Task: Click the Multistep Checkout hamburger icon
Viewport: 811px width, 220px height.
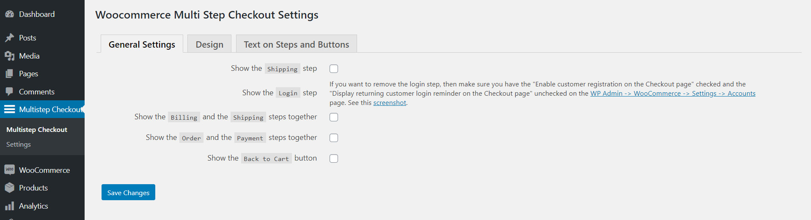Action: pos(9,110)
